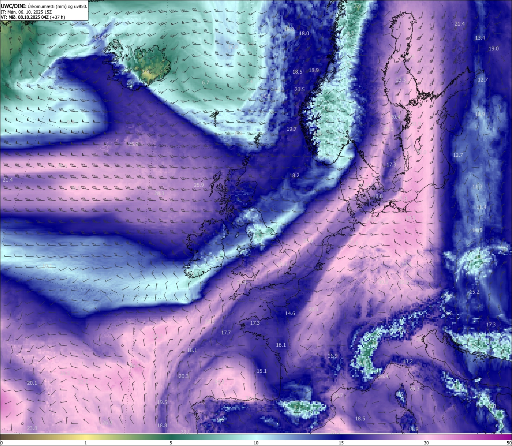512x446 pixels.
Task: Click the map value '11.8'
Action: pyautogui.click(x=414, y=429)
